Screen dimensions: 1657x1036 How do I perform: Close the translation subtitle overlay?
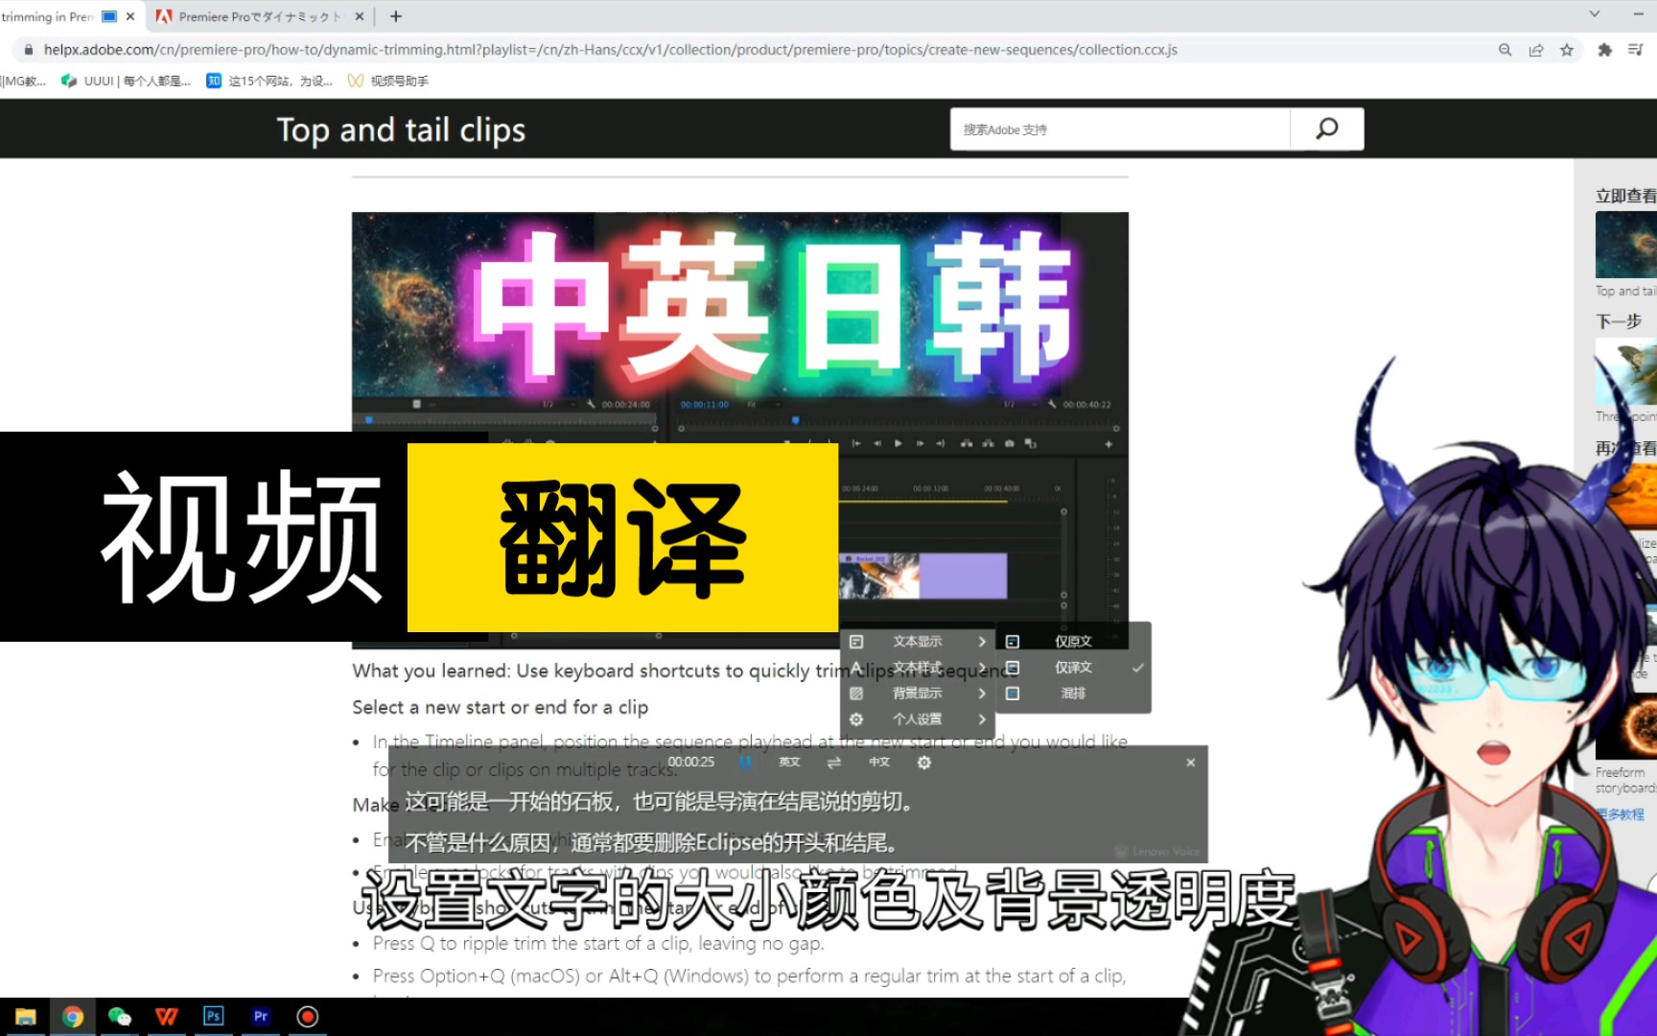(1190, 763)
